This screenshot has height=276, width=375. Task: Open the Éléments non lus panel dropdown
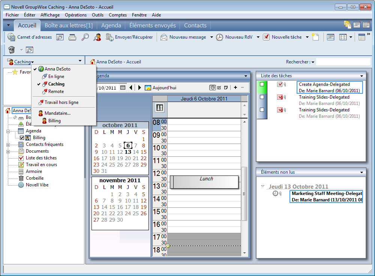[x=361, y=172]
